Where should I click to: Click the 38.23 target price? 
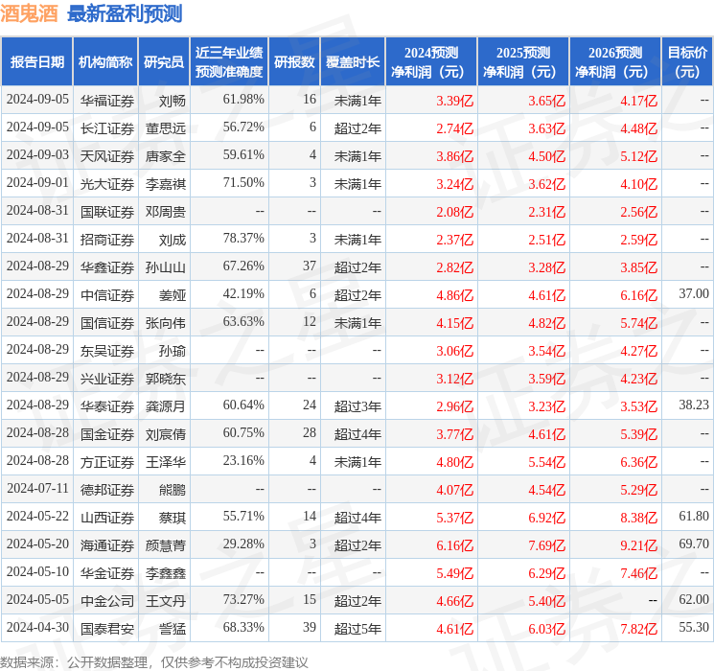[694, 405]
